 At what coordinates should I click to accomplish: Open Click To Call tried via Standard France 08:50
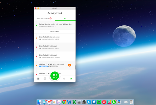[x=55, y=56]
